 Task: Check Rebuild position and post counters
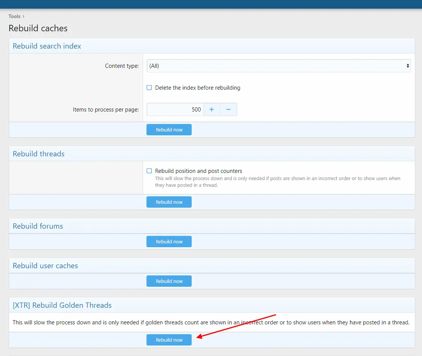click(x=149, y=171)
